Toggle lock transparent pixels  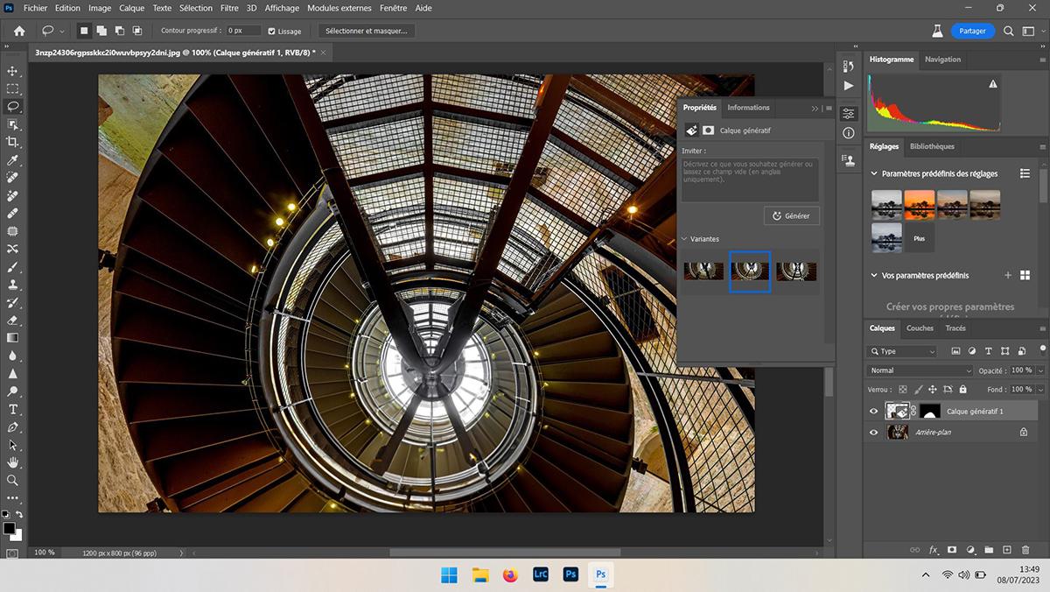(x=903, y=389)
